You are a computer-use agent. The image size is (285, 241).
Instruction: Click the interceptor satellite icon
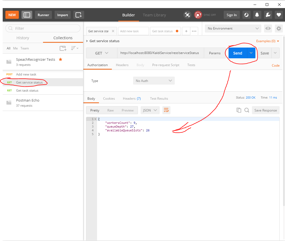tap(187, 15)
